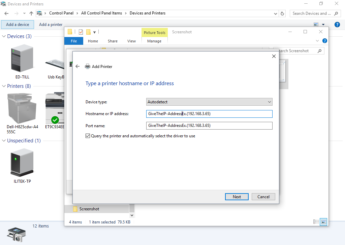
Task: Uncheck Query the printer automatically checkbox
Action: 88,136
